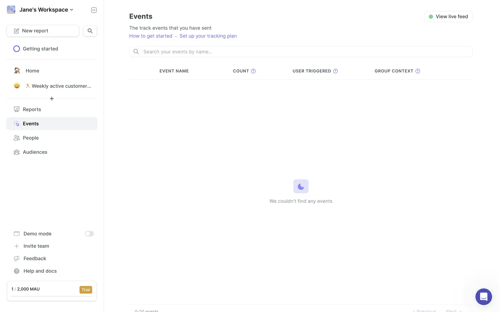499x312 pixels.
Task: Click the MAU usage progress bar
Action: click(52, 296)
